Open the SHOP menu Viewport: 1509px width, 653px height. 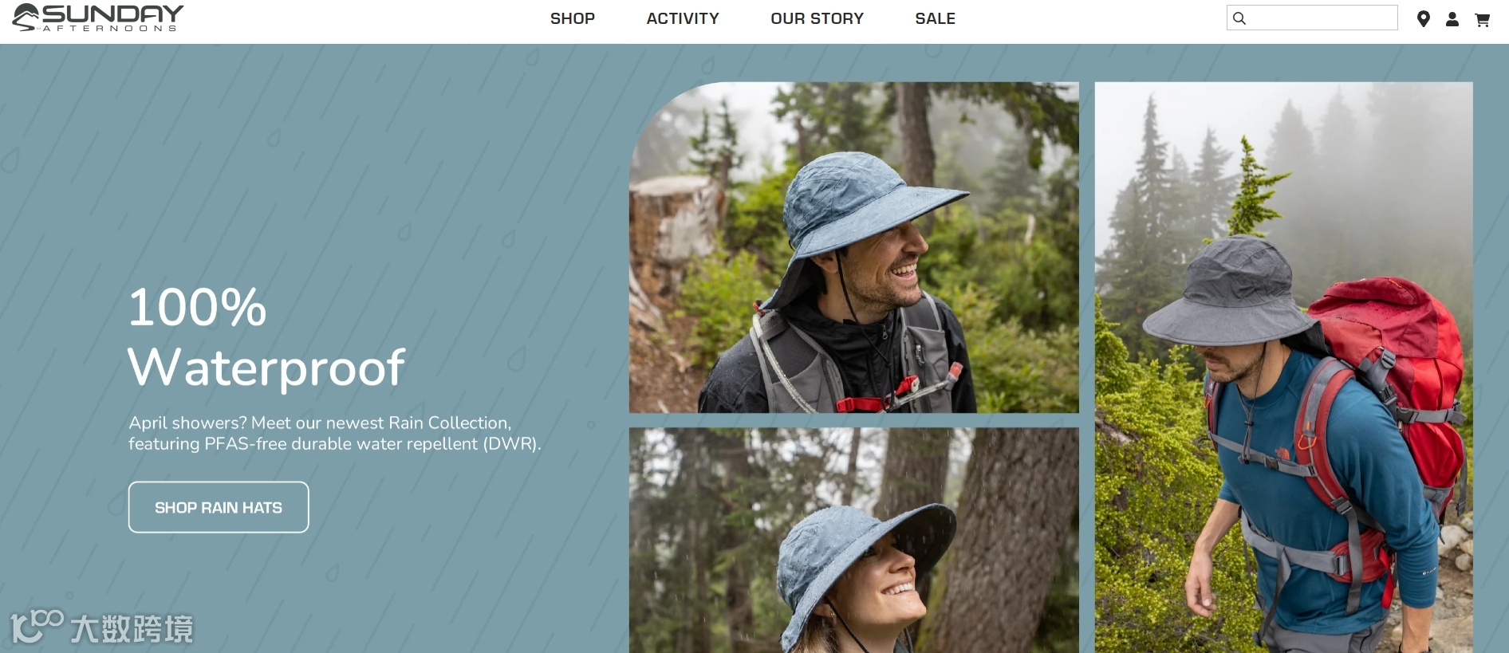click(x=573, y=18)
